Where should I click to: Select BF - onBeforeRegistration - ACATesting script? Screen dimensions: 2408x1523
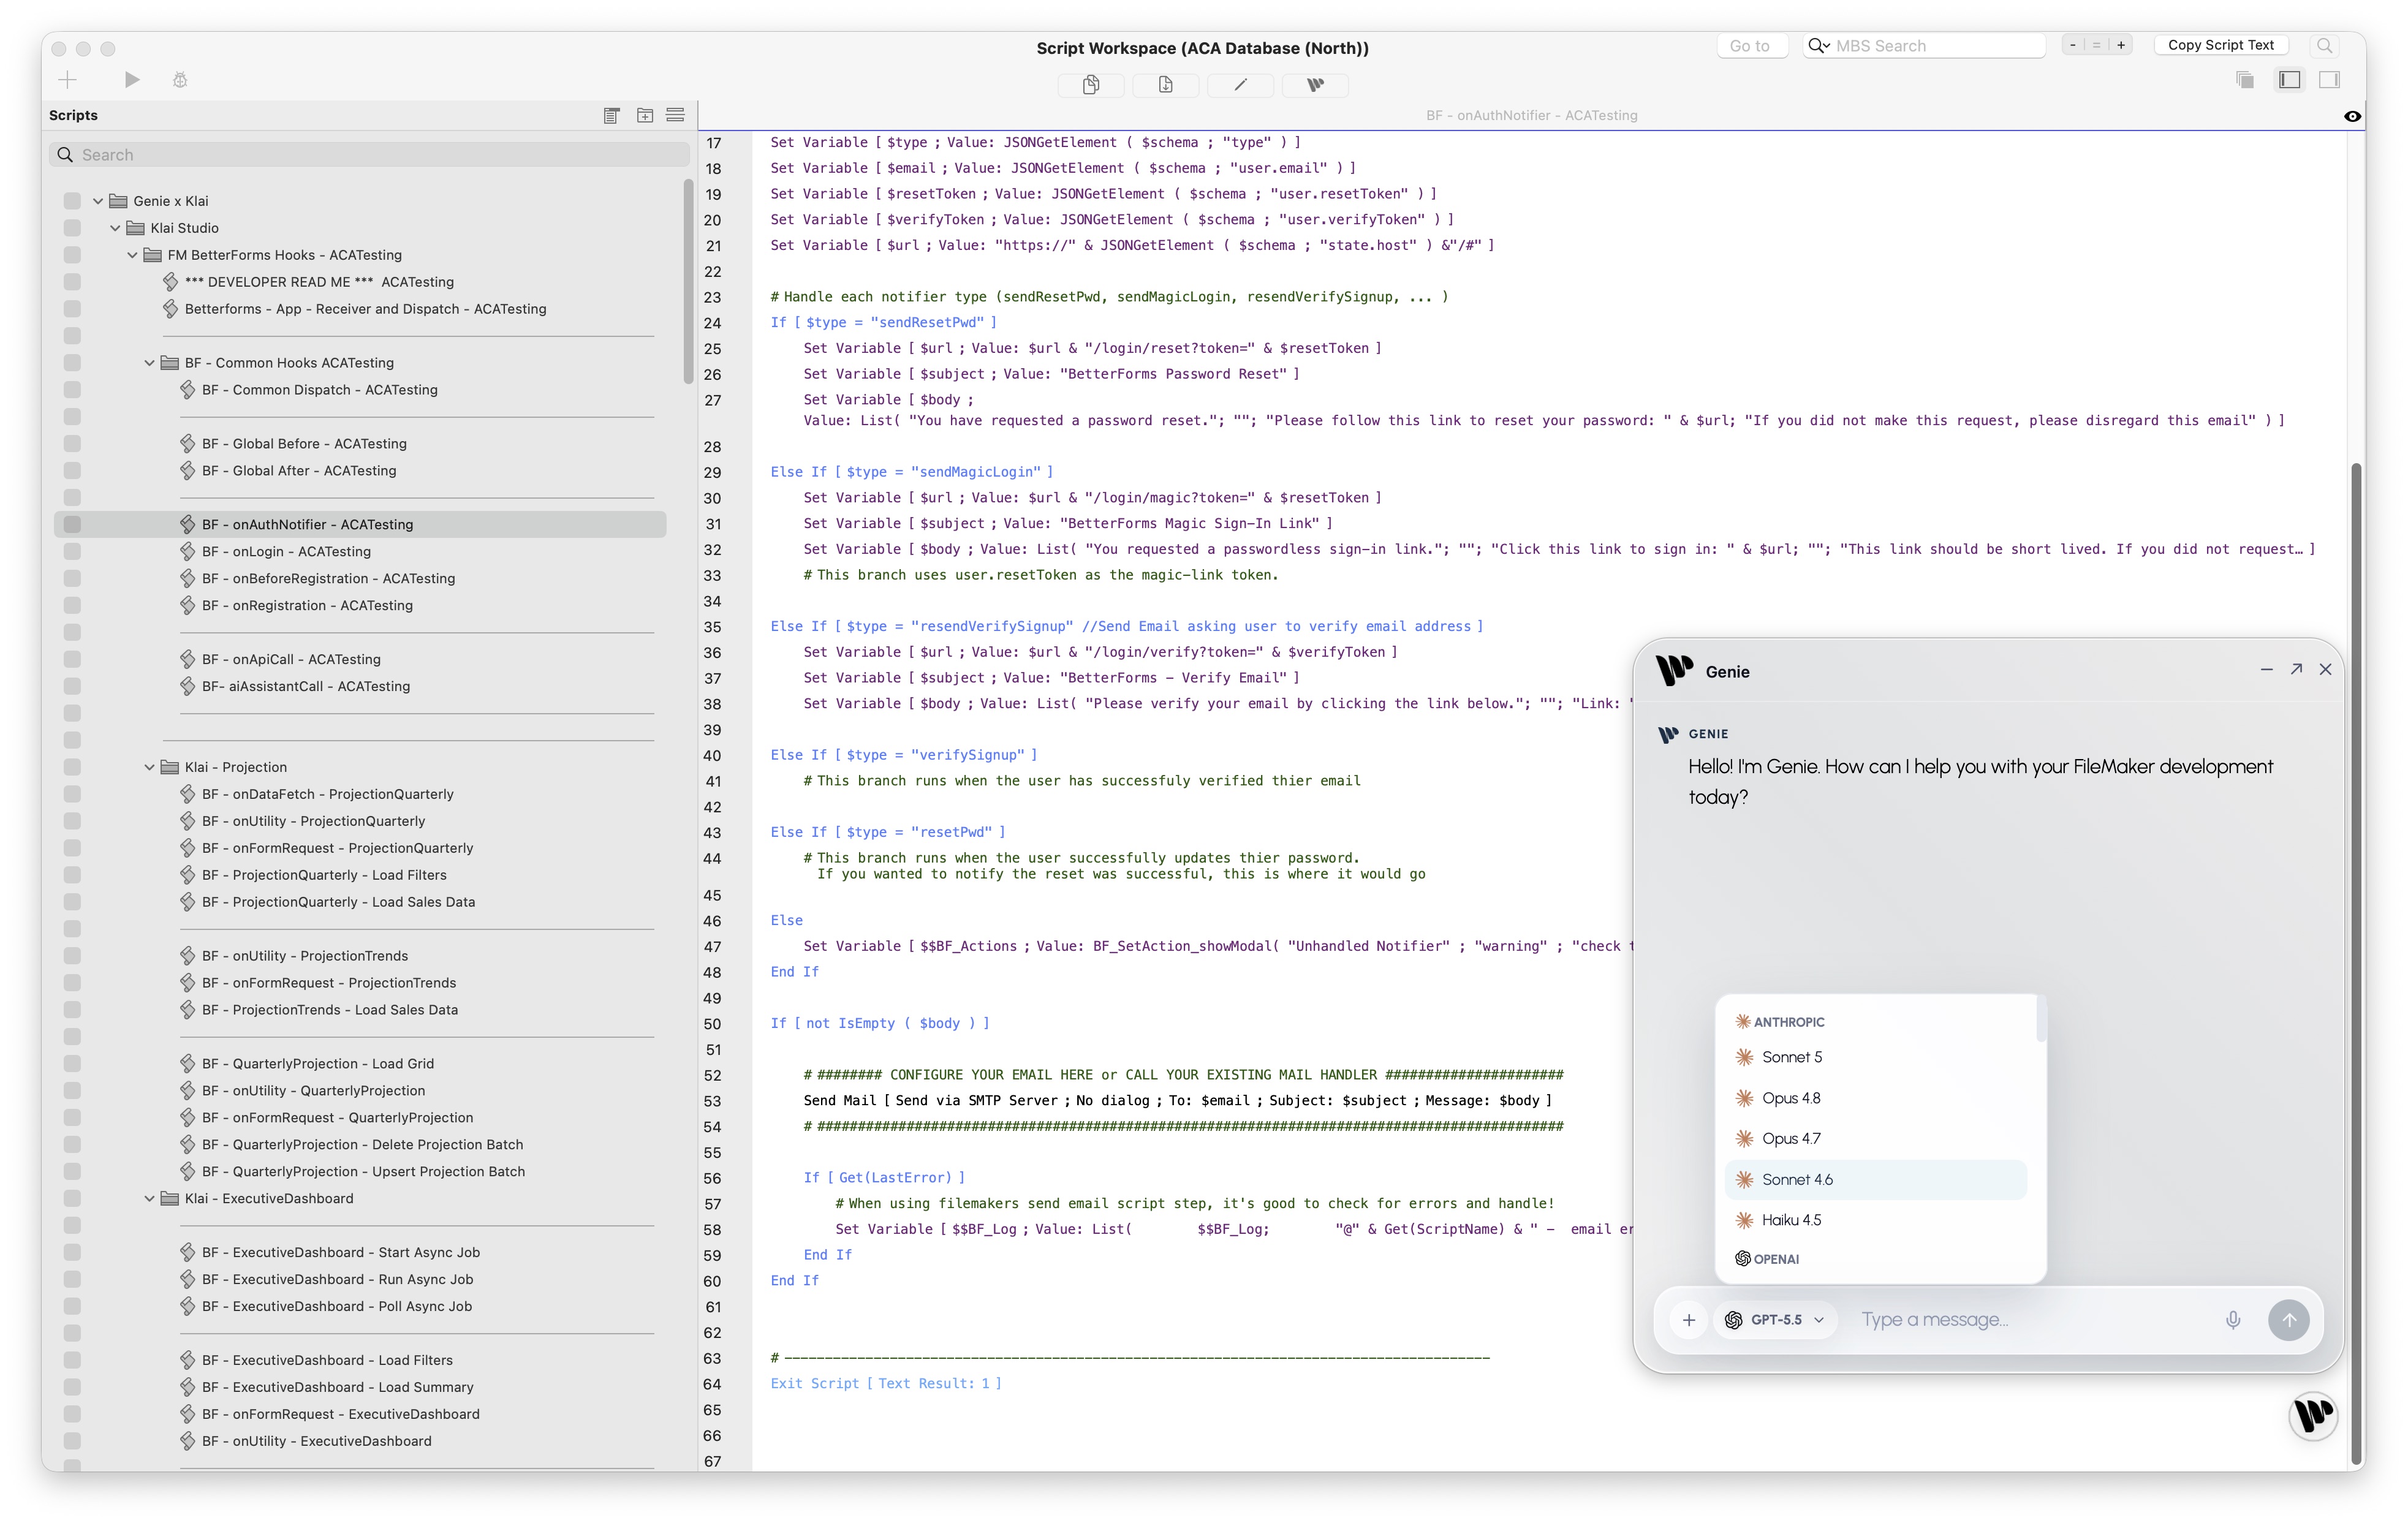point(328,578)
